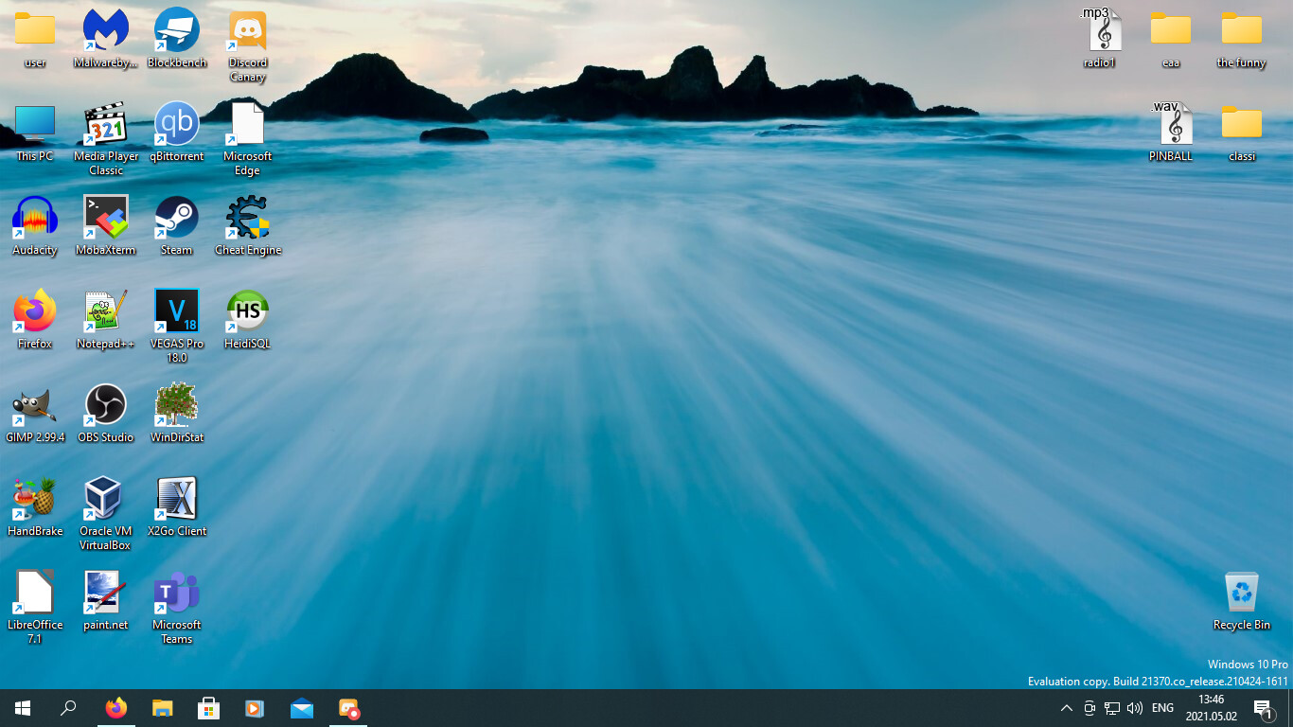
Task: Select the Steam desktop shortcut
Action: point(177,226)
